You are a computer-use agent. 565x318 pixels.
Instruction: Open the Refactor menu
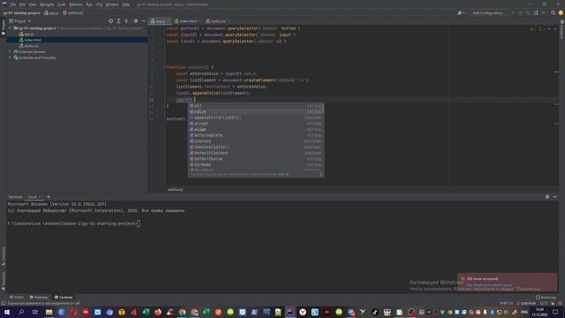pyautogui.click(x=76, y=4)
